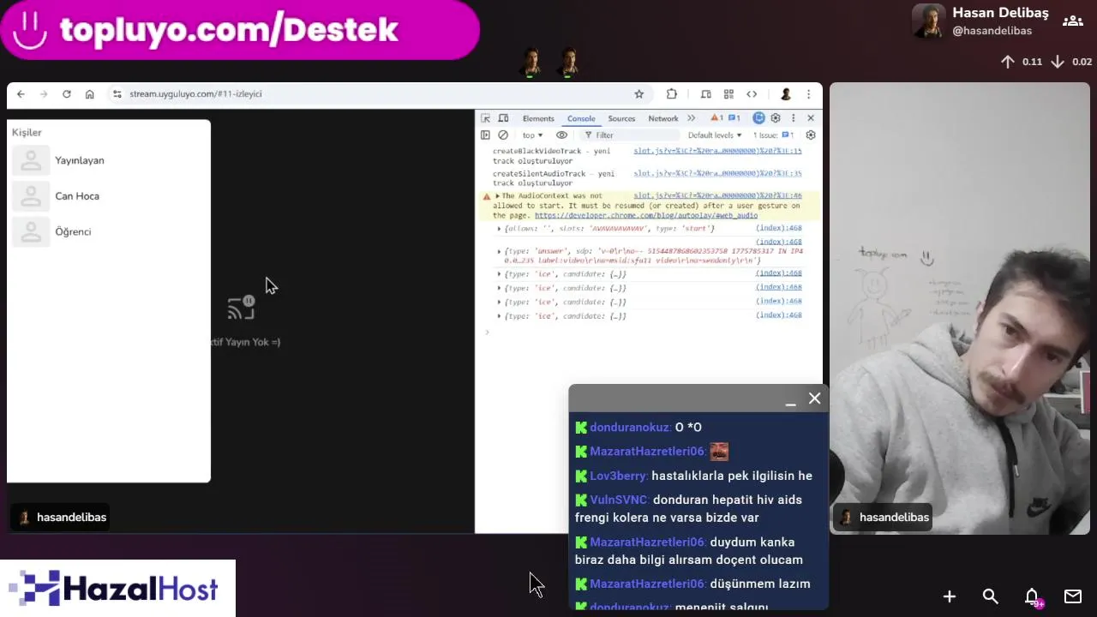The width and height of the screenshot is (1097, 617).
Task: Show more DevTools tabs chevron
Action: coord(692,118)
